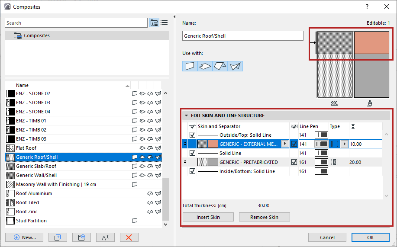The width and height of the screenshot is (397, 247).
Task: Select ENZ - STONE 03 composite
Action: coord(83,103)
